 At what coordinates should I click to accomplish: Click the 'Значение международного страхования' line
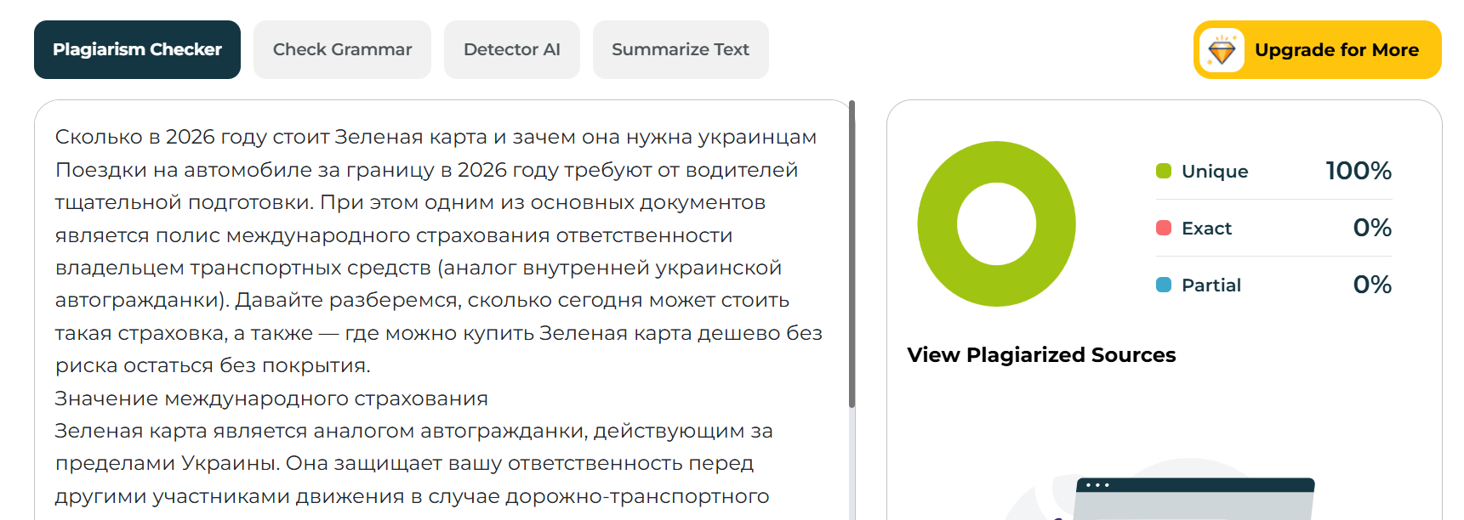271,398
